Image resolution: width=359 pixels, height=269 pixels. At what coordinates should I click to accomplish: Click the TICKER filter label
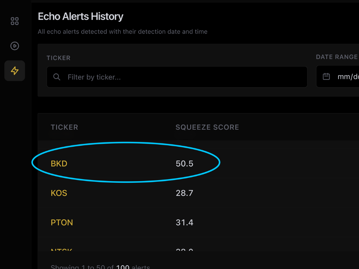[x=59, y=58]
